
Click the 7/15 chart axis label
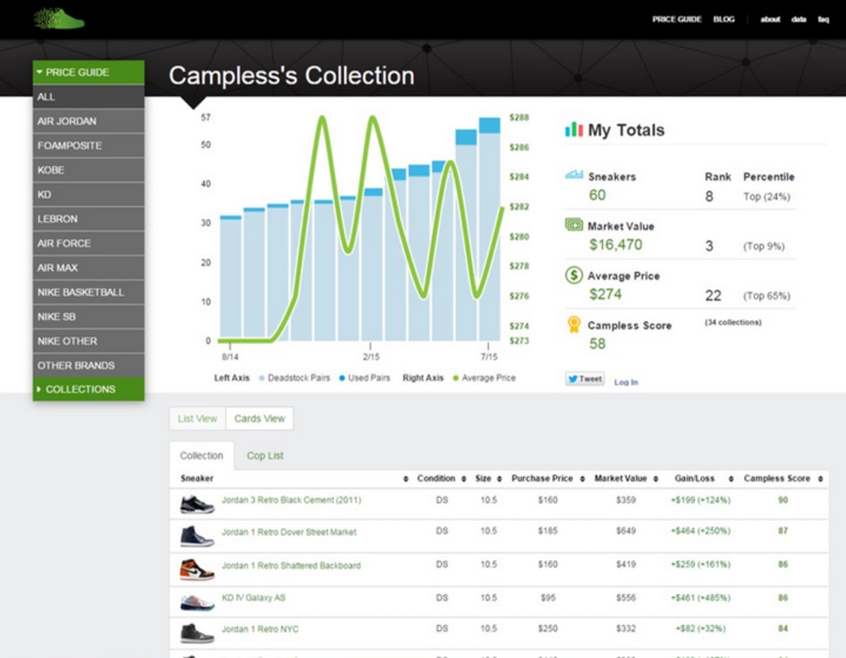tap(489, 357)
